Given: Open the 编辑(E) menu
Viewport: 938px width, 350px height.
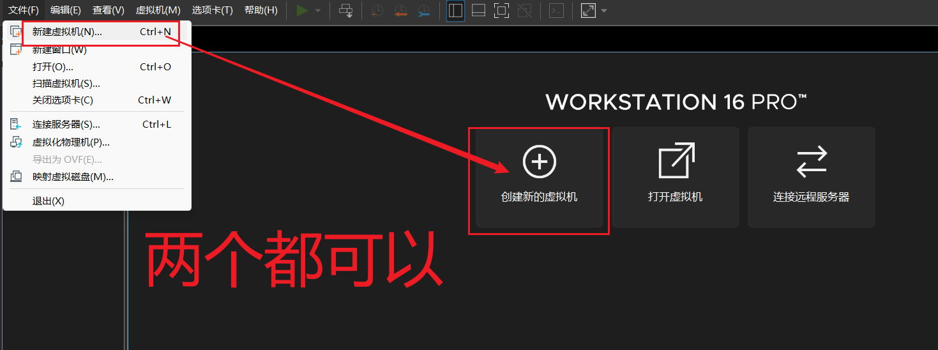Looking at the screenshot, I should (66, 10).
